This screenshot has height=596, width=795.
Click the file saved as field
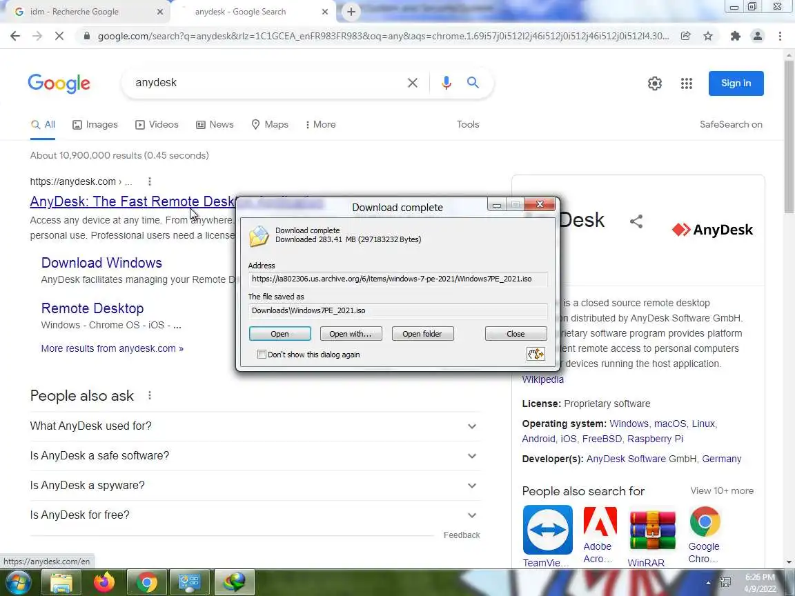[x=397, y=310]
